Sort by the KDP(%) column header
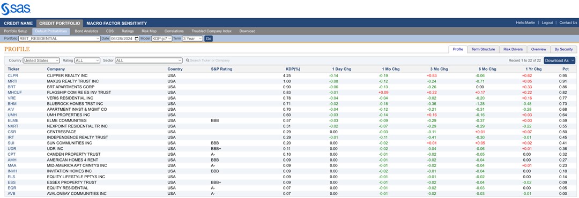 pos(293,69)
